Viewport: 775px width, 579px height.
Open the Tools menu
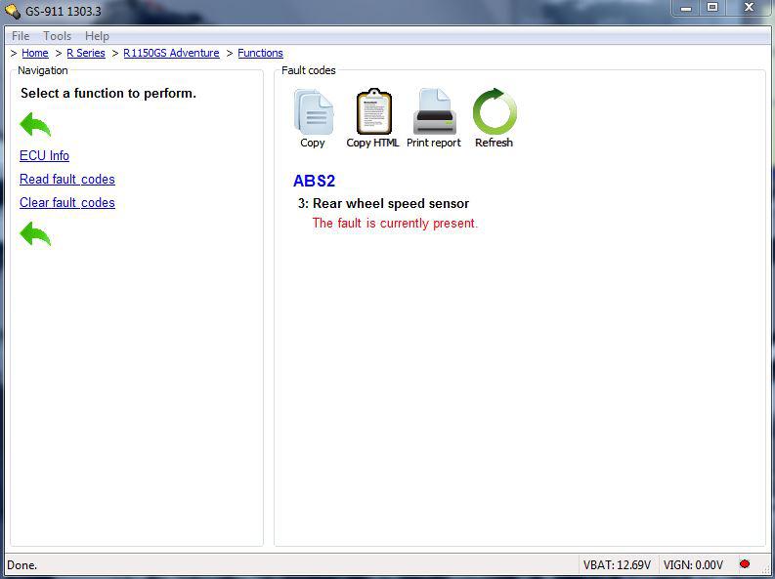(57, 36)
